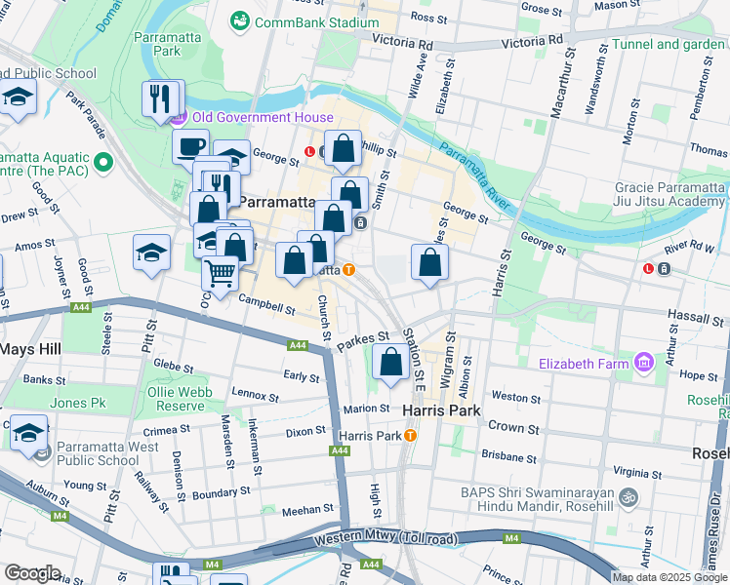Click the Tunnel and garden label
Screen dimensions: 730x585
click(x=669, y=44)
